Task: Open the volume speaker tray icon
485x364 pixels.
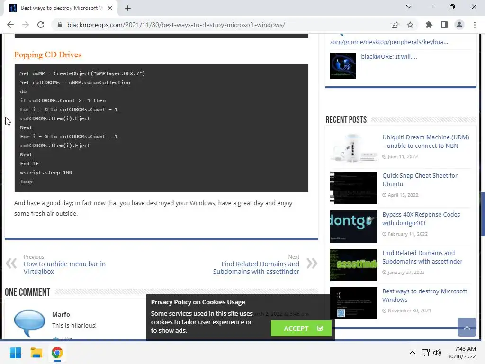Action: pos(437,353)
